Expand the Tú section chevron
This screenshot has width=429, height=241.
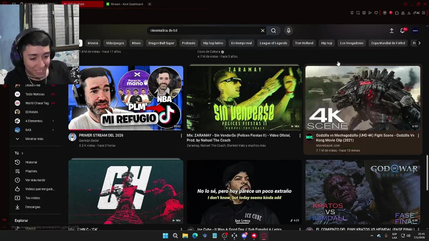(22, 153)
